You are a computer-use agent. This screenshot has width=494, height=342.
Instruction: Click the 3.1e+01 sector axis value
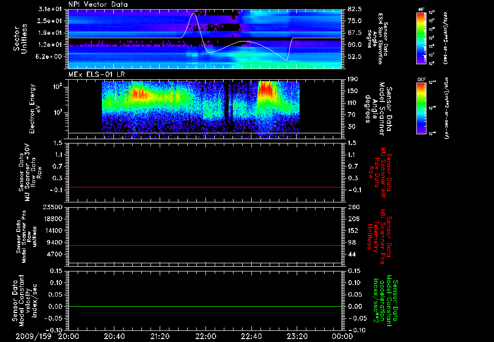click(x=50, y=9)
